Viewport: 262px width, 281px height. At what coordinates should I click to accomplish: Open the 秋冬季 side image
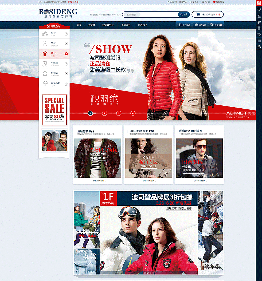pos(210,233)
